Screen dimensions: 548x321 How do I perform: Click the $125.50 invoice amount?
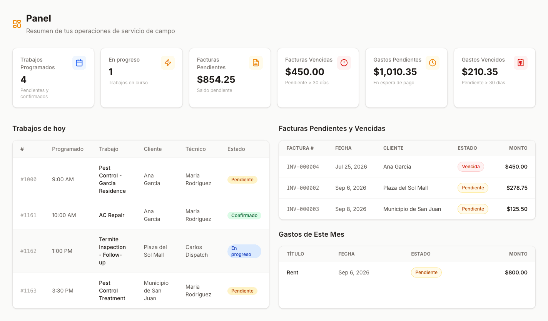coord(517,209)
